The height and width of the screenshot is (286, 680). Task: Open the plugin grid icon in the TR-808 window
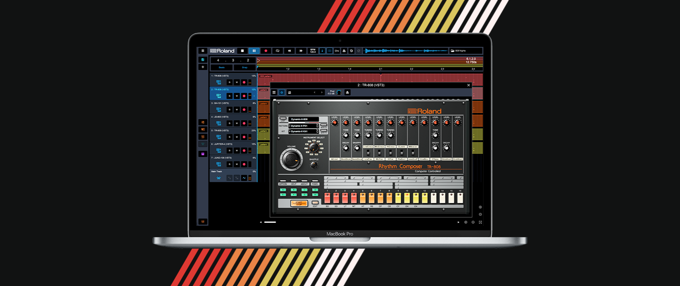tap(274, 92)
